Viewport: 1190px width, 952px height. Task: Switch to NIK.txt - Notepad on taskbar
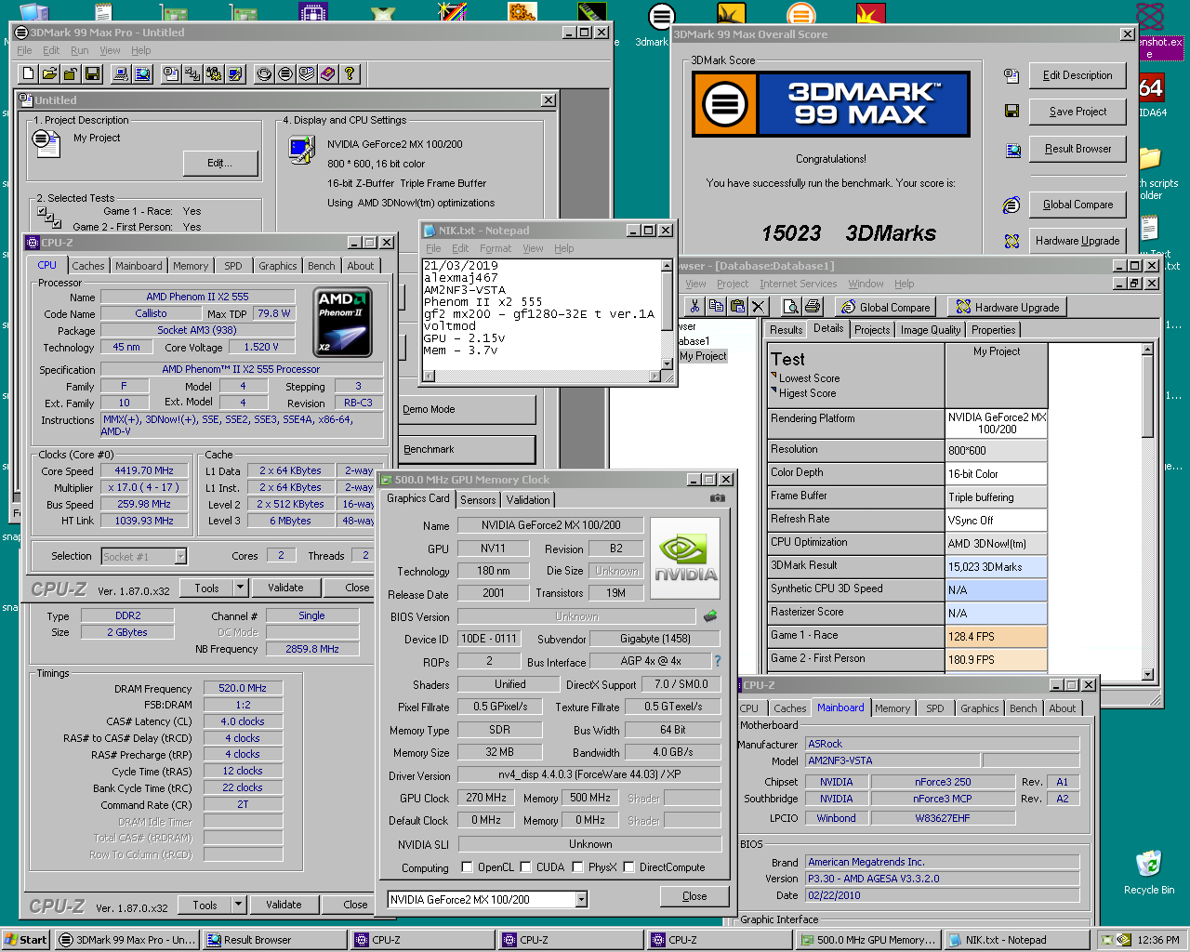pyautogui.click(x=1017, y=940)
